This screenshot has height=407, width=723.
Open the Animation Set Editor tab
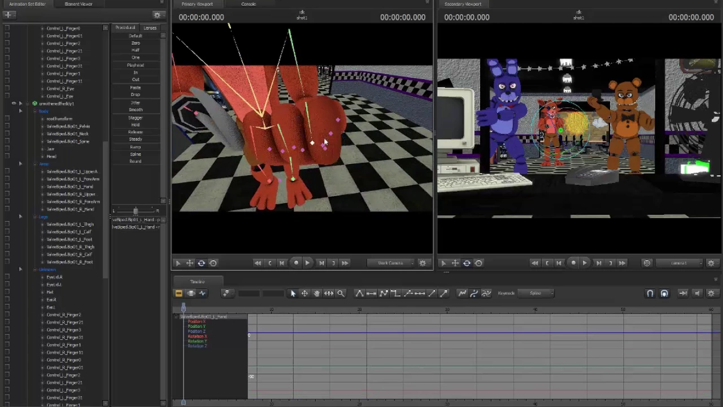(27, 4)
